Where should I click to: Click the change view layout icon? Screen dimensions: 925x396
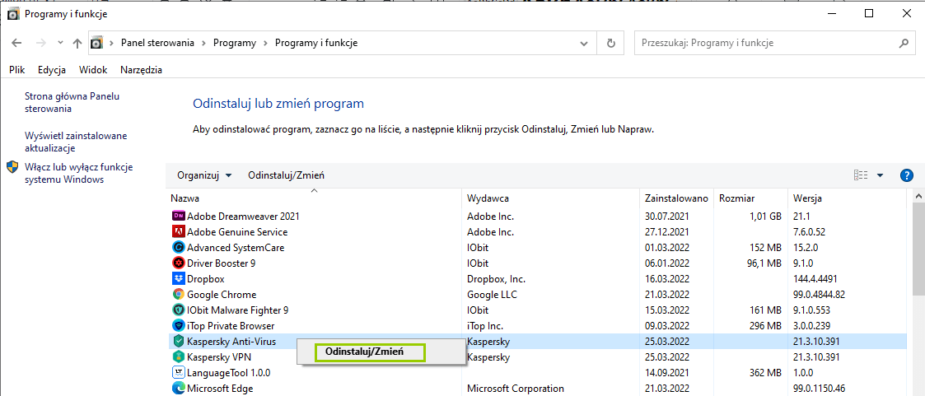click(x=861, y=175)
